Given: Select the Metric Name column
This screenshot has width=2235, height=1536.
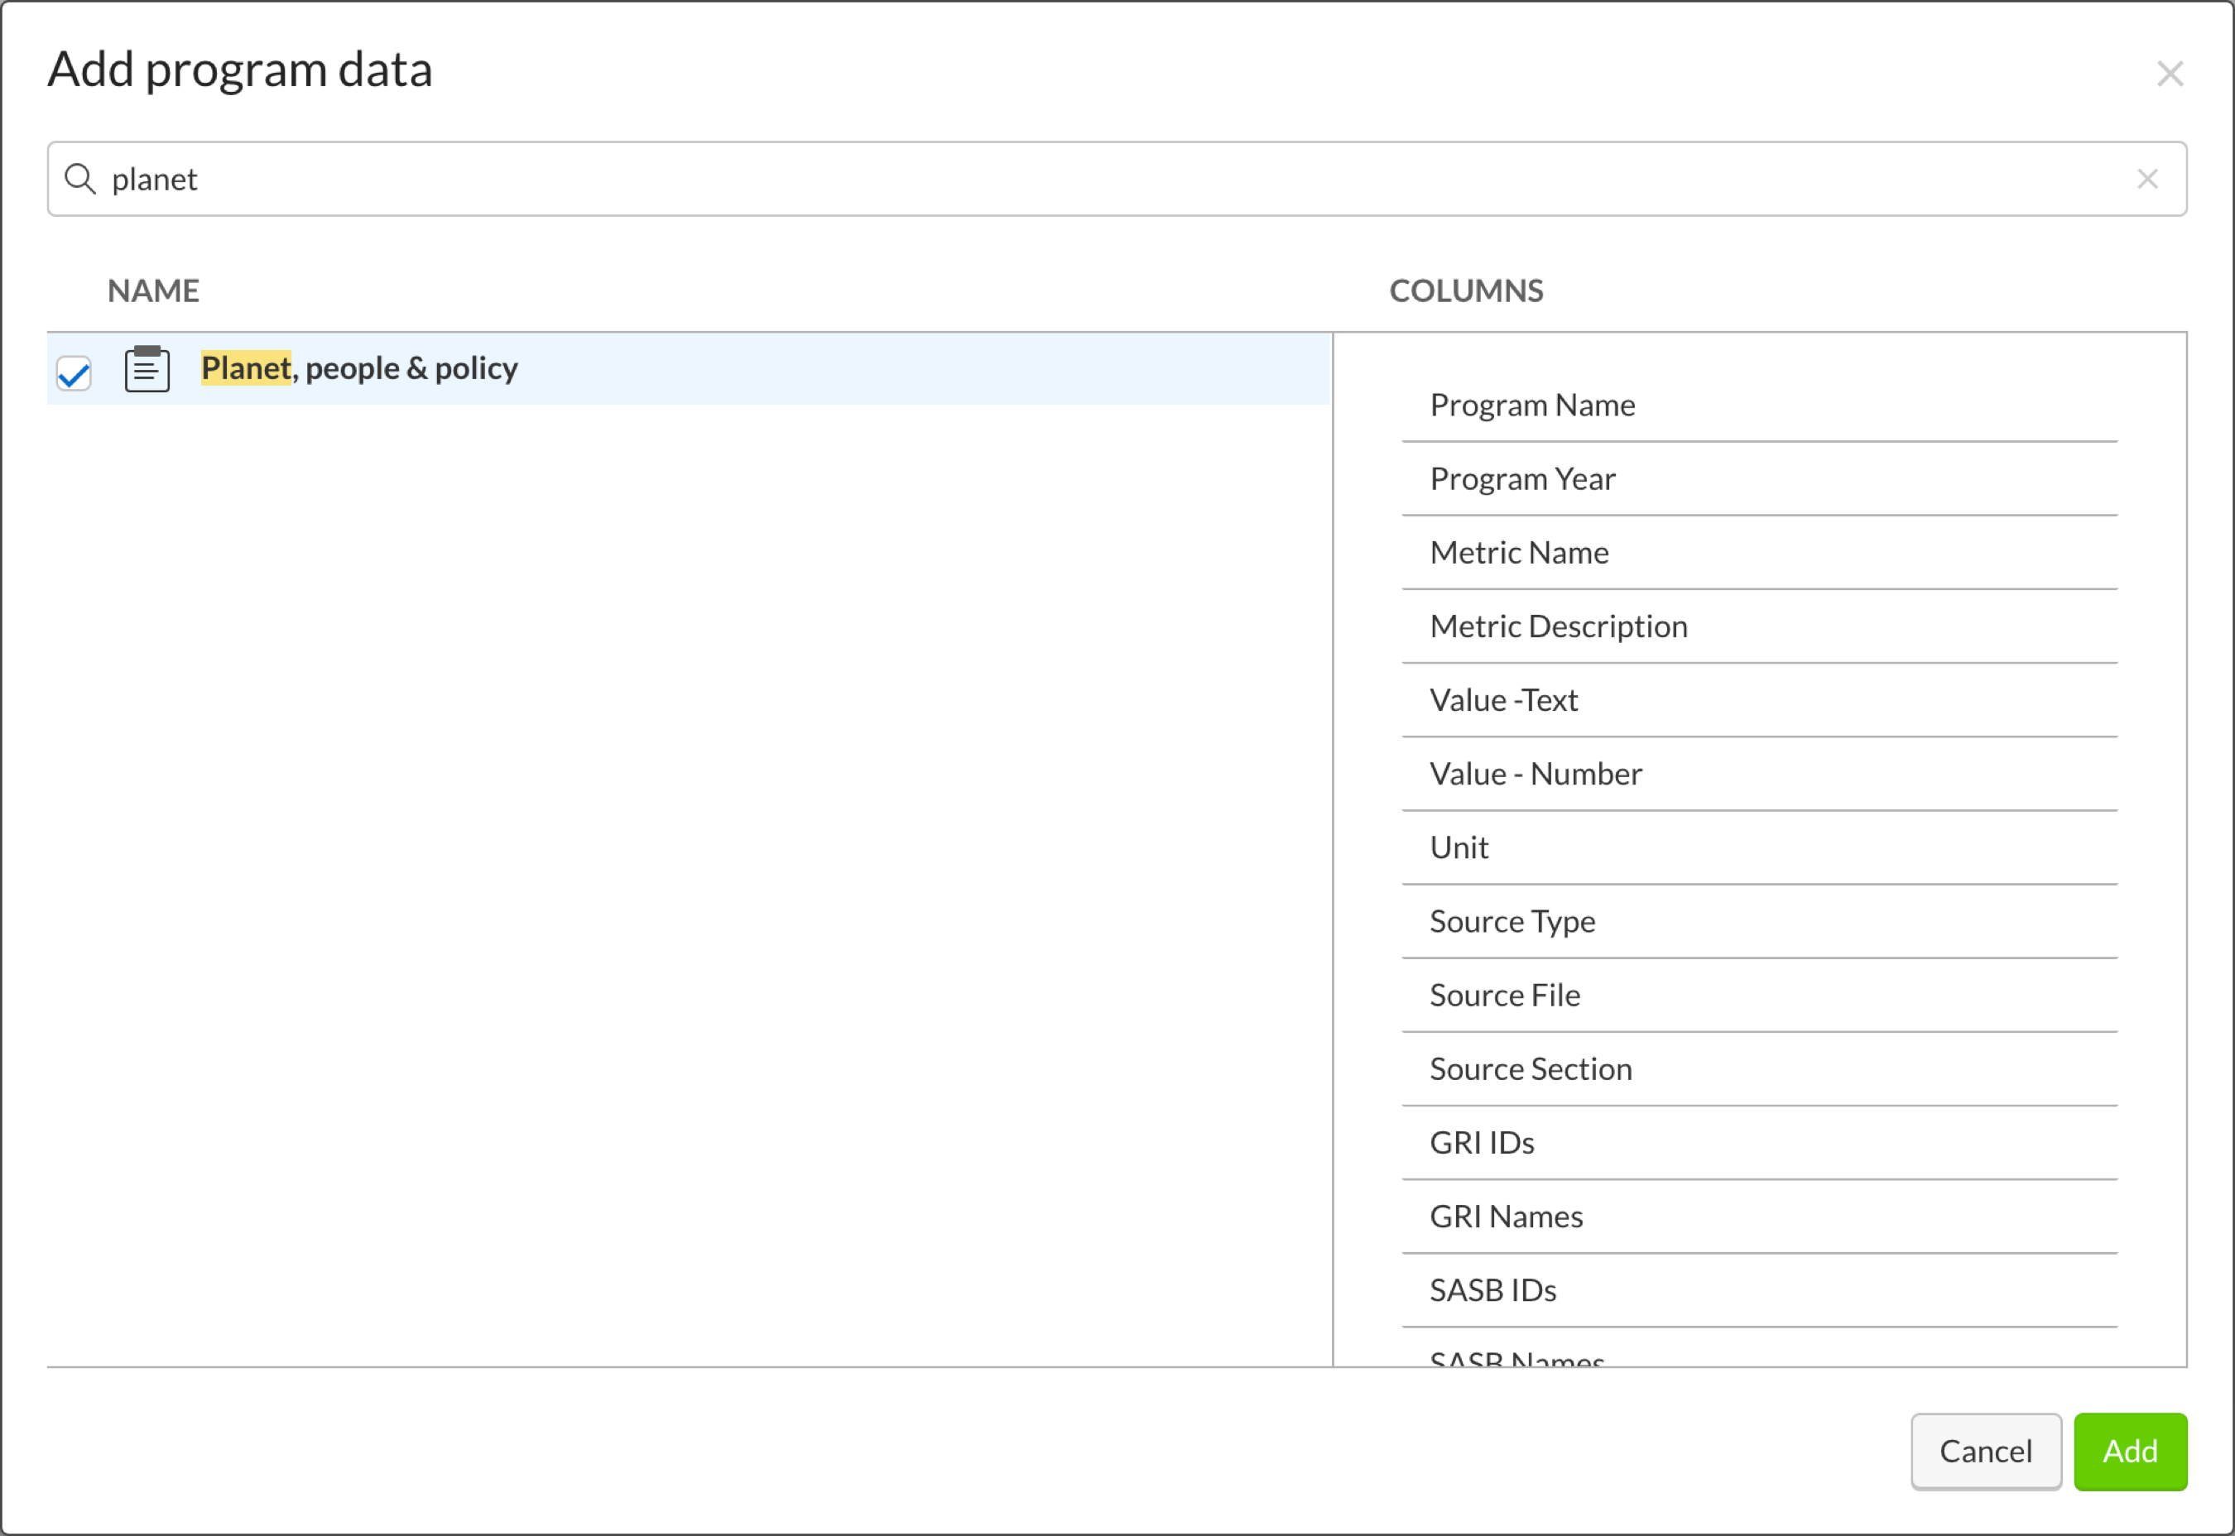Looking at the screenshot, I should point(1760,554).
